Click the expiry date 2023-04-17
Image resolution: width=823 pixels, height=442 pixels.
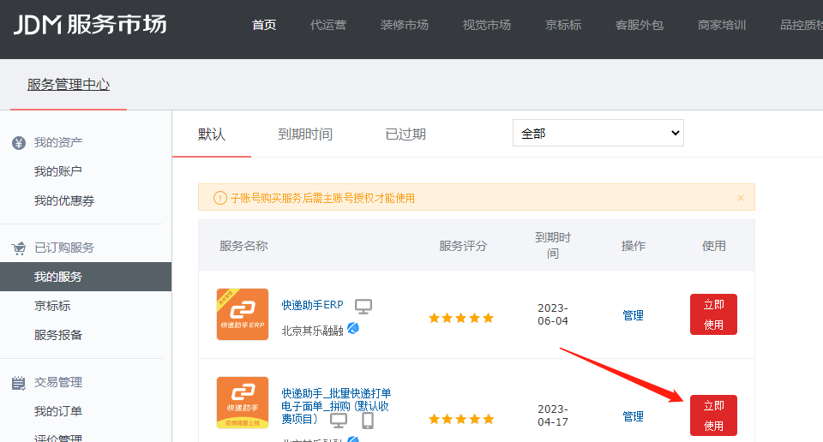pos(553,415)
